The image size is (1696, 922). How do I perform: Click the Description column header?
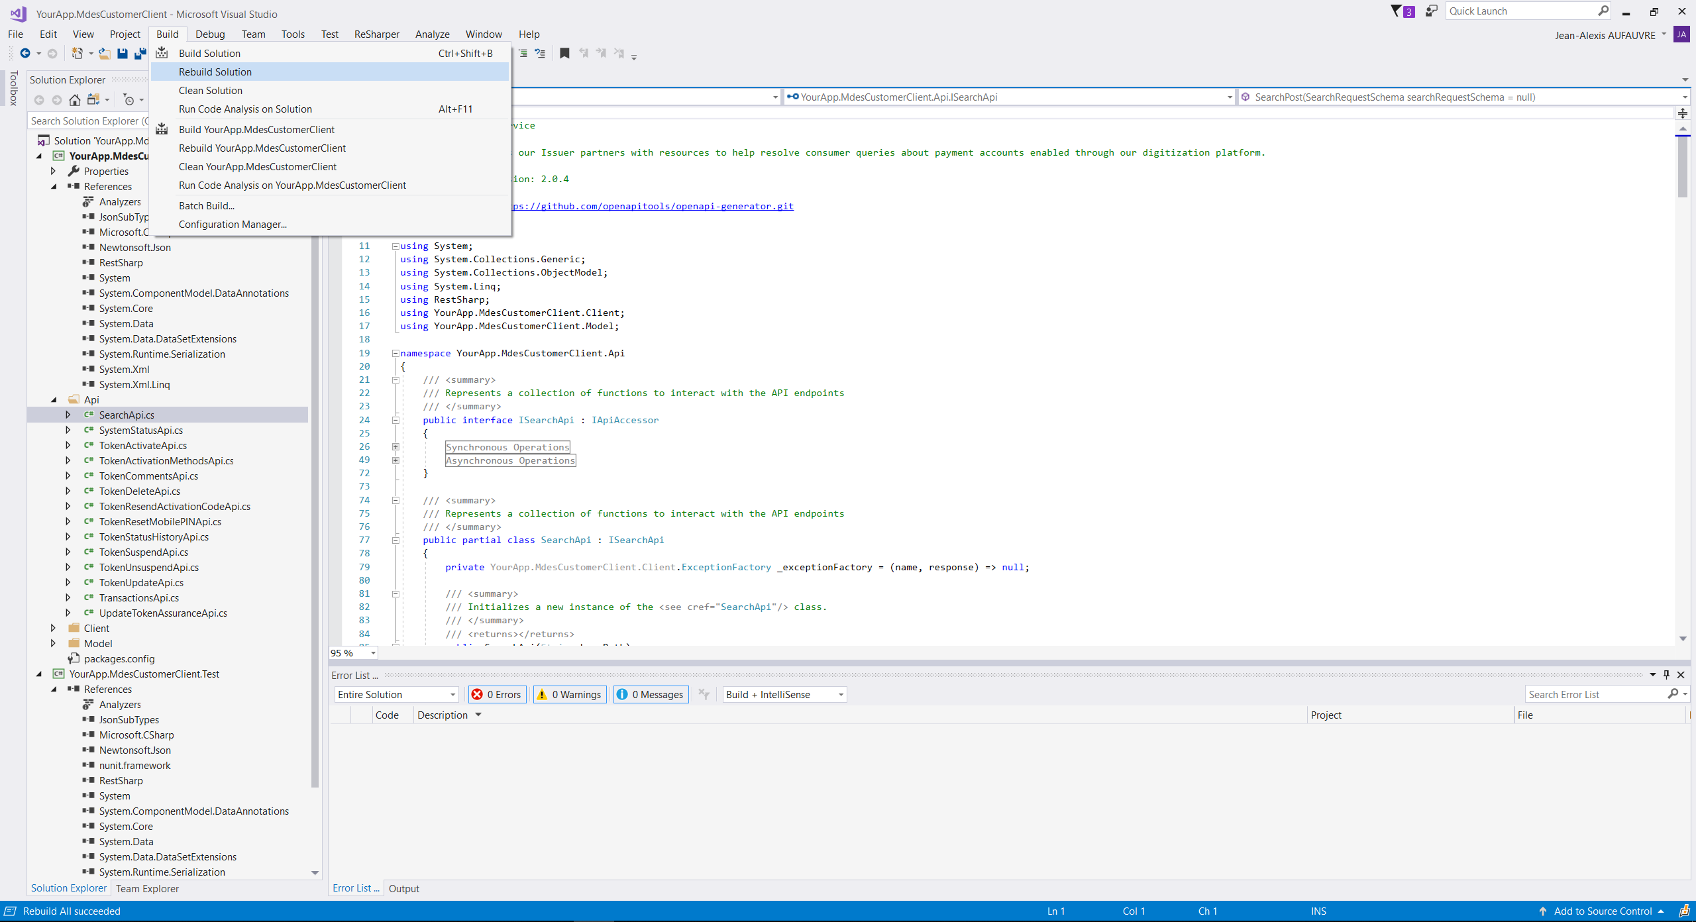[861, 715]
